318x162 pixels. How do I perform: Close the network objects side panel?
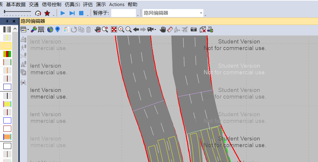14,21
